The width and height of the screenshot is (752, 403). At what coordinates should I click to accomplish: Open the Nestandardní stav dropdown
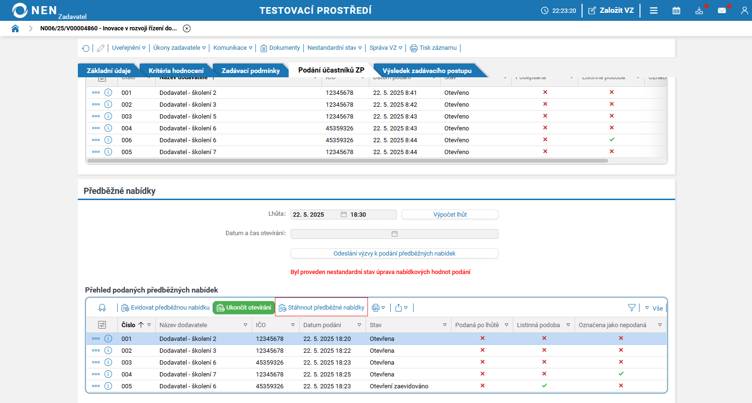[x=335, y=48]
